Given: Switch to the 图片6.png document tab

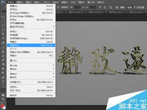Looking at the screenshot, I should (x=118, y=12).
